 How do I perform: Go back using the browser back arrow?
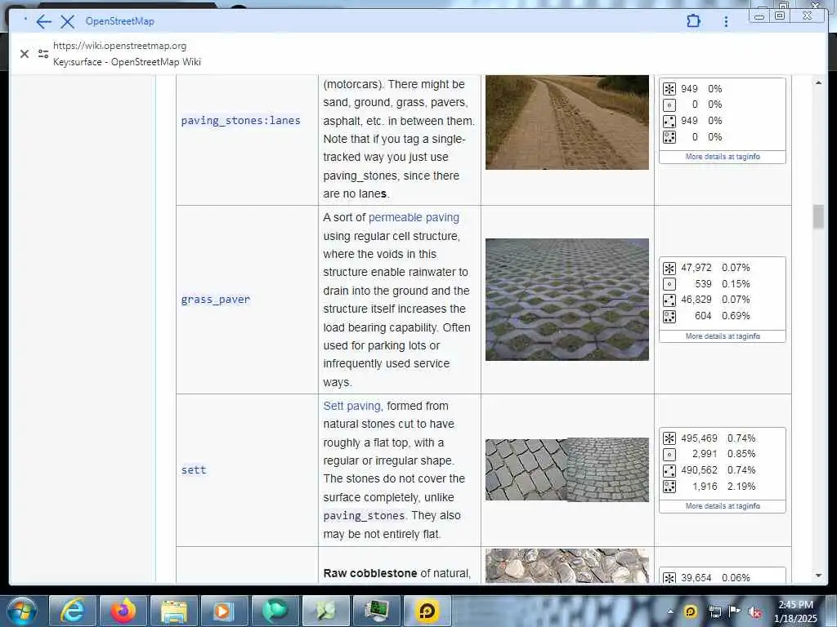click(x=44, y=21)
